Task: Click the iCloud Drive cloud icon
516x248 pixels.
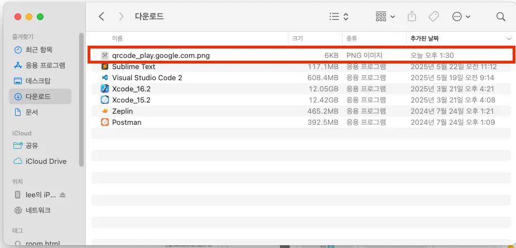Action: tap(17, 161)
